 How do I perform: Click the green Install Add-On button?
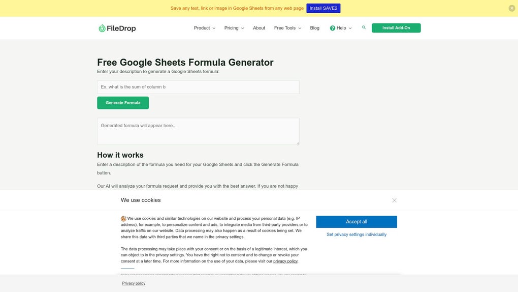[396, 28]
